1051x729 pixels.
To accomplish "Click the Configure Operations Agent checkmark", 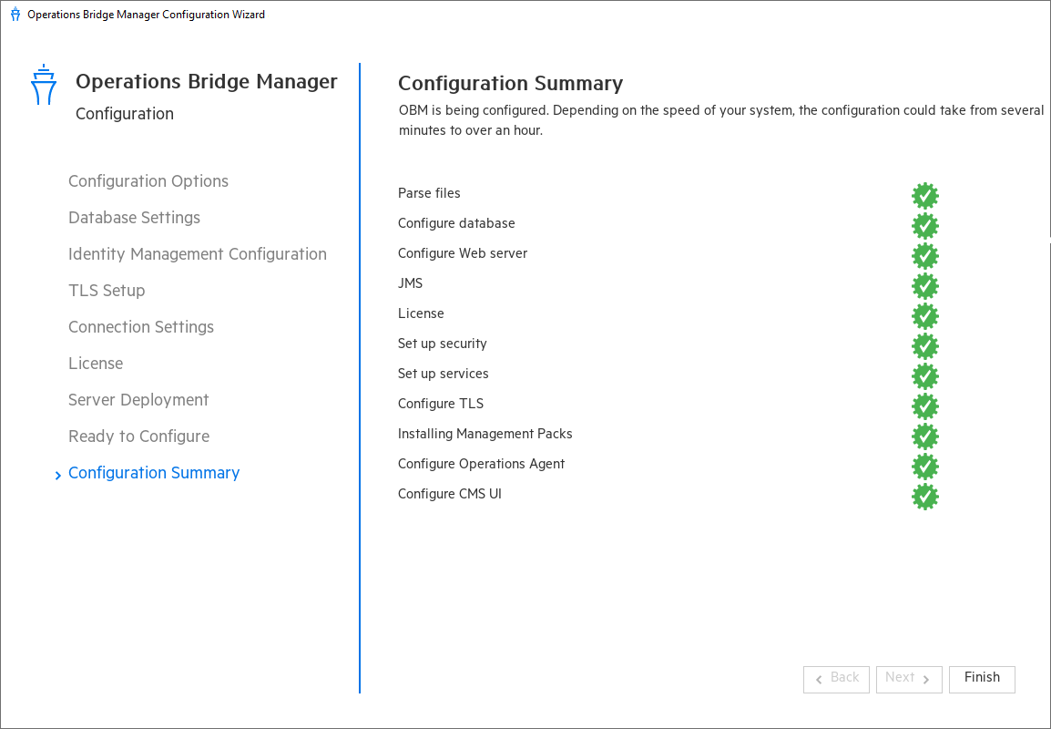I will 925,467.
